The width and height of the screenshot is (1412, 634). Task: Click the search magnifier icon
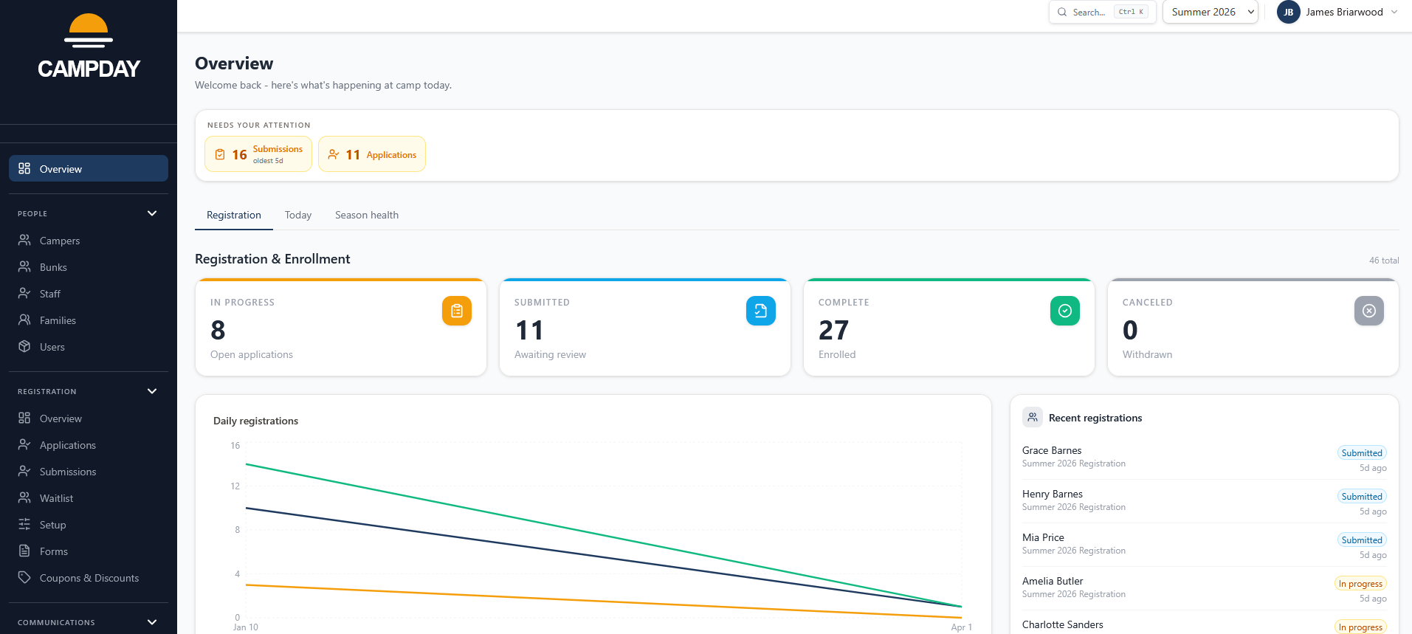(x=1062, y=12)
